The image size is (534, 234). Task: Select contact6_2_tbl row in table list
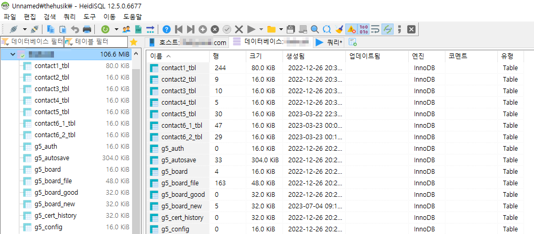(335, 137)
